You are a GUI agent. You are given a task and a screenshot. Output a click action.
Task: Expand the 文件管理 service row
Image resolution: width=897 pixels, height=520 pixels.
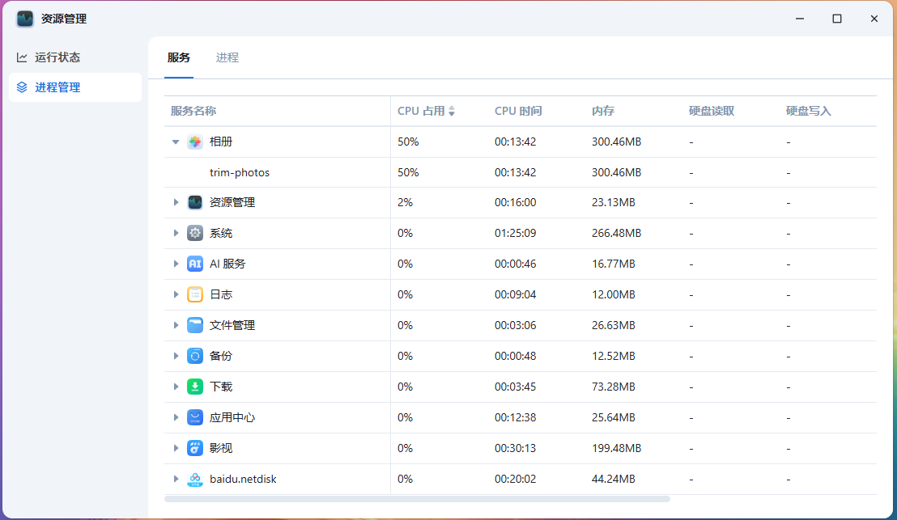(x=176, y=325)
